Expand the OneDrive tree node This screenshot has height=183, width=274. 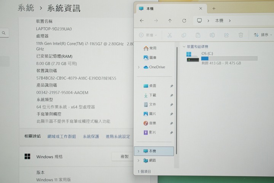pyautogui.click(x=139, y=67)
